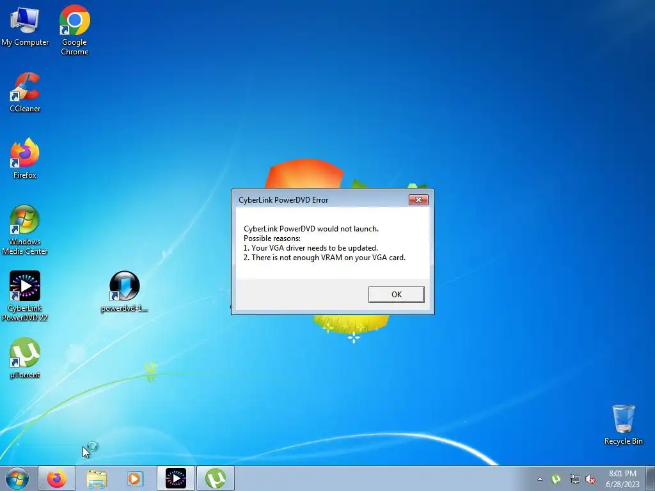
Task: Select the µTorrent desktop shortcut
Action: 25,358
